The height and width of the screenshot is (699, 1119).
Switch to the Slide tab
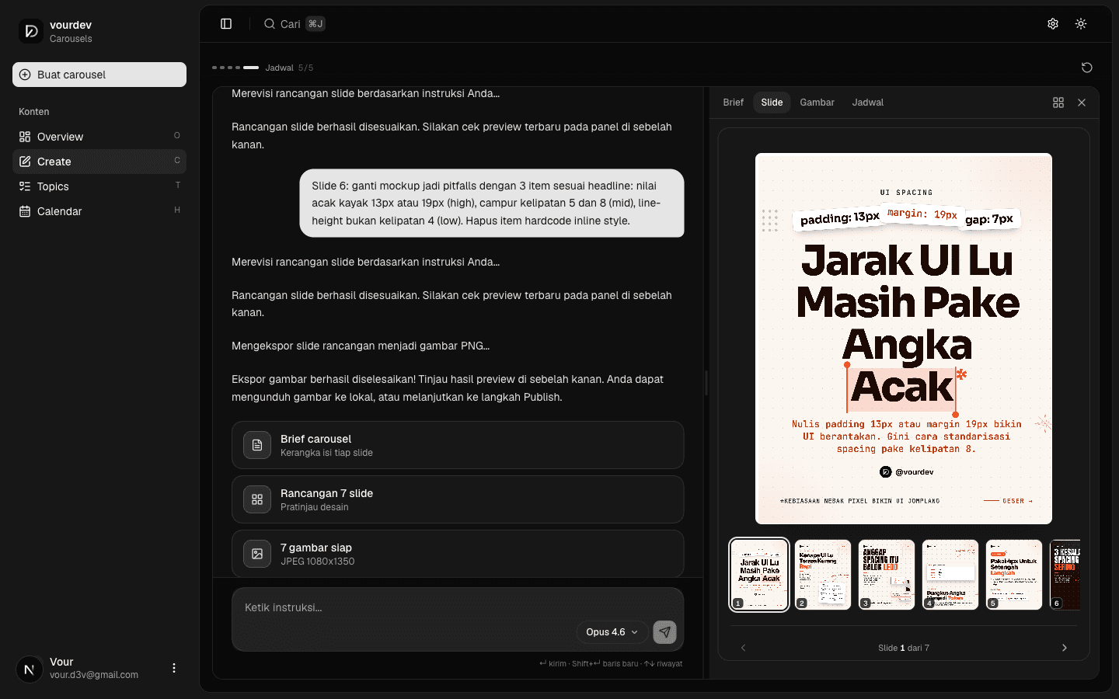coord(772,103)
